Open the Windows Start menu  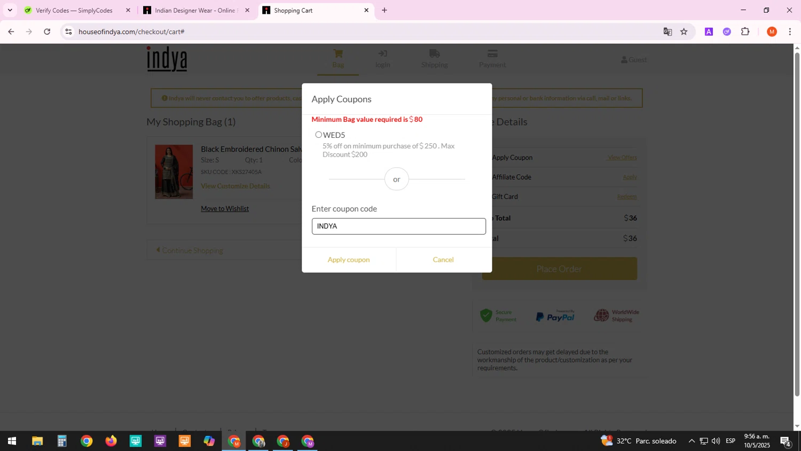(x=12, y=441)
